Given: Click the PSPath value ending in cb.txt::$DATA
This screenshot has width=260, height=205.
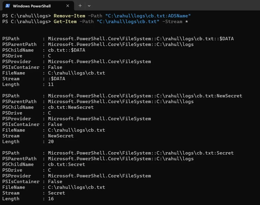Looking at the screenshot, I should (141, 39).
